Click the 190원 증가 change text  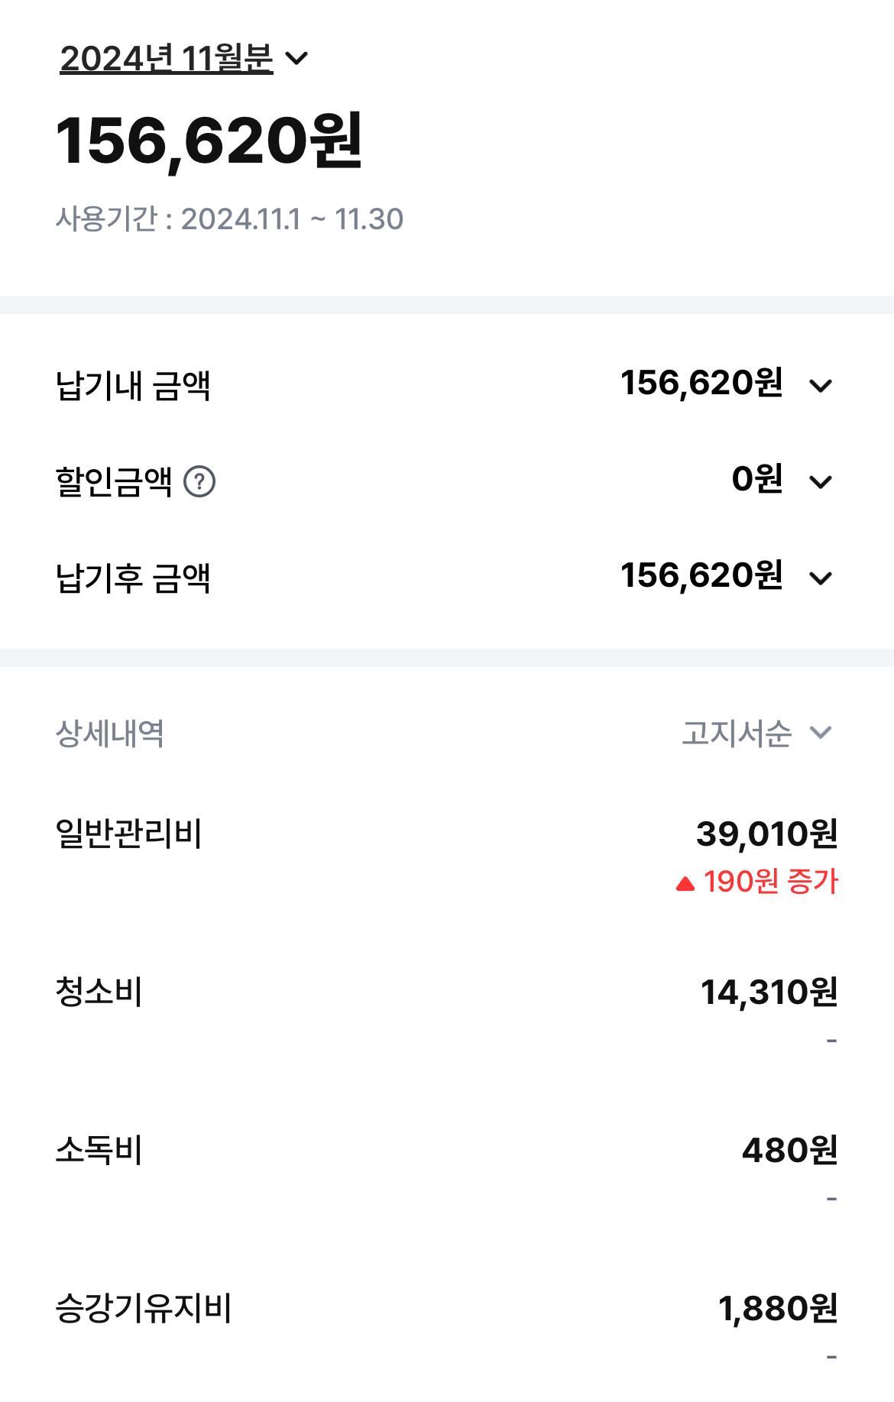(770, 882)
